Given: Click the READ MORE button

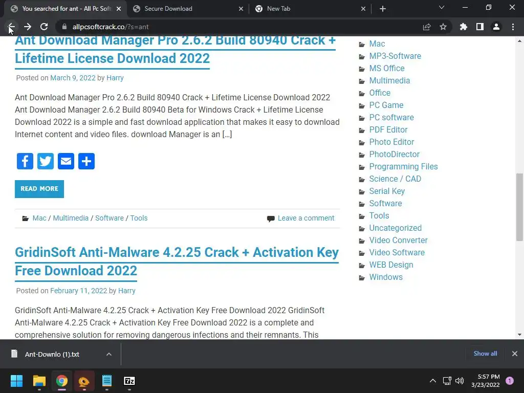Looking at the screenshot, I should pyautogui.click(x=39, y=189).
